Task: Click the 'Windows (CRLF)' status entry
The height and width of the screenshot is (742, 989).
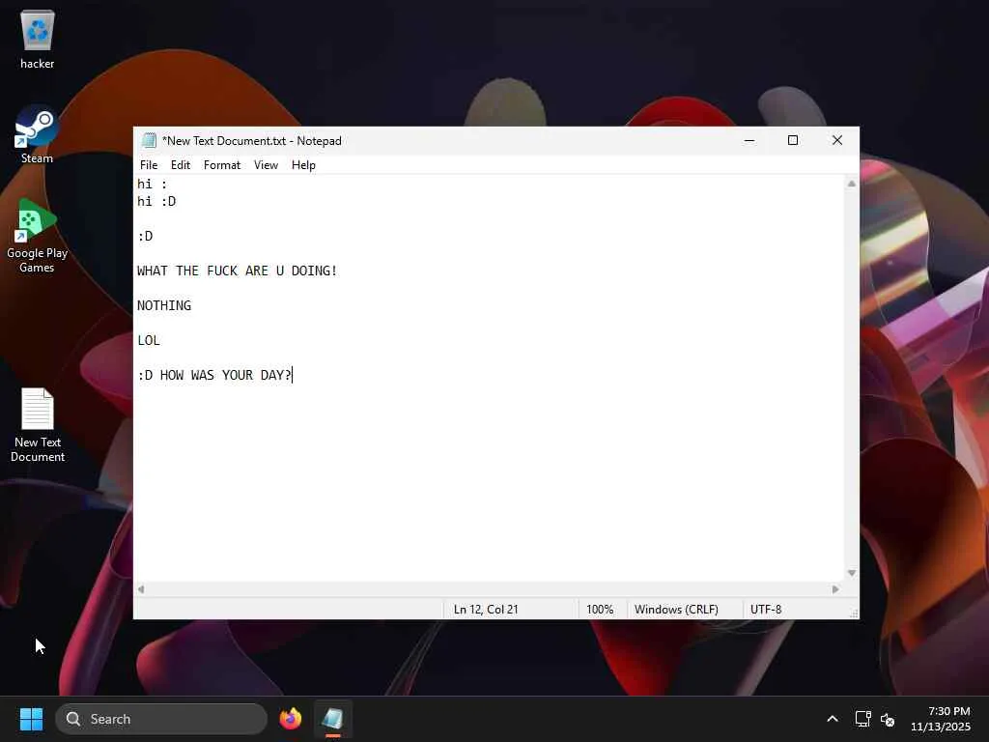Action: [x=676, y=609]
